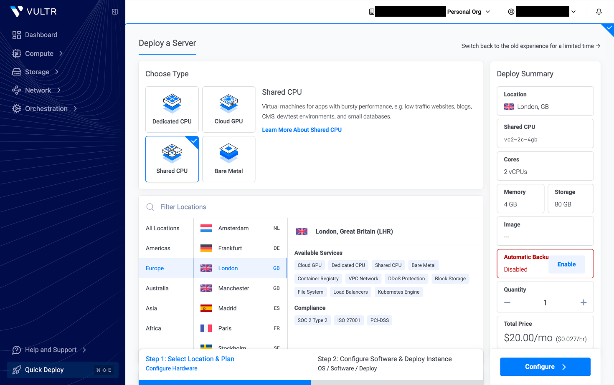Open Step 1 Select Location & Plan

(225, 363)
